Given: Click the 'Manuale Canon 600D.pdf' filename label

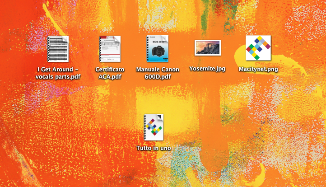Looking at the screenshot, I should (158, 73).
